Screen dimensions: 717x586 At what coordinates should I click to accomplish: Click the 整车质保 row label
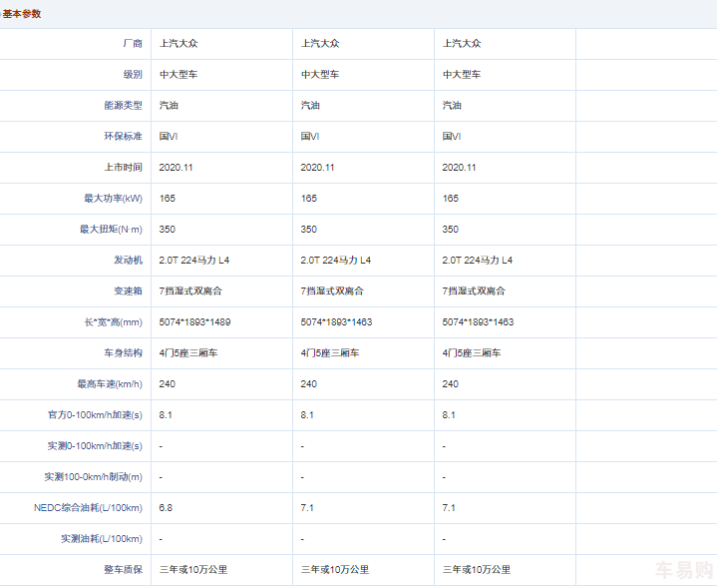123,570
